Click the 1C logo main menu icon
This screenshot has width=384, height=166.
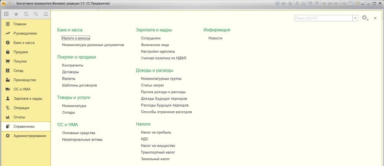4,4
